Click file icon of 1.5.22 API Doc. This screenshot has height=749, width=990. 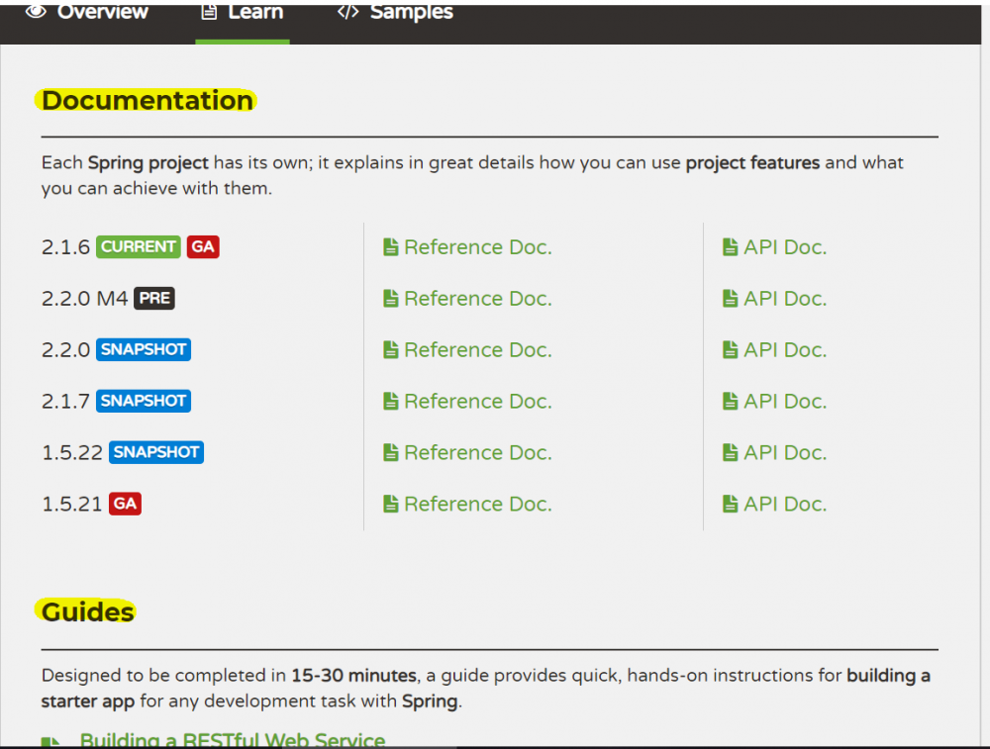coord(731,452)
